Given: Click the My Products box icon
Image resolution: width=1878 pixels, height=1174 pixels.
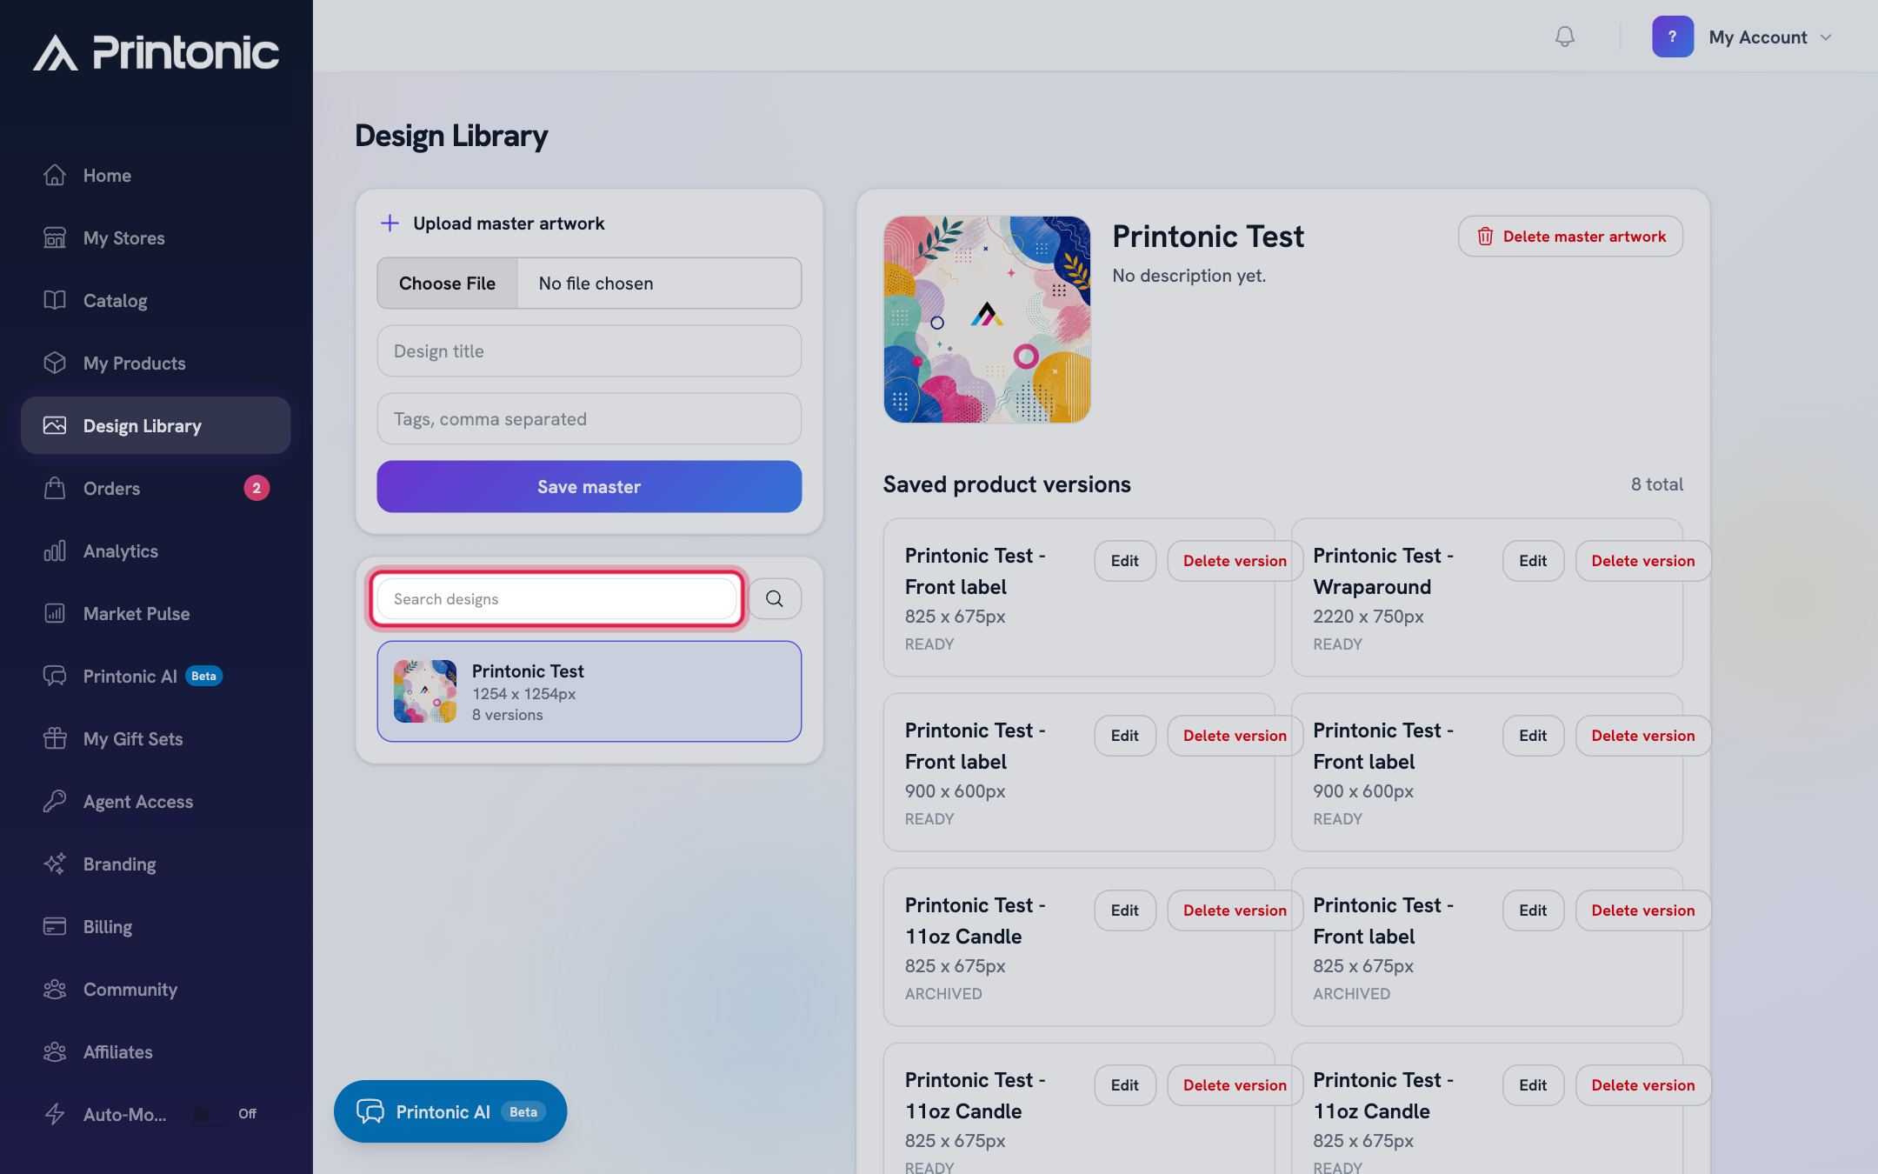Looking at the screenshot, I should 55,363.
